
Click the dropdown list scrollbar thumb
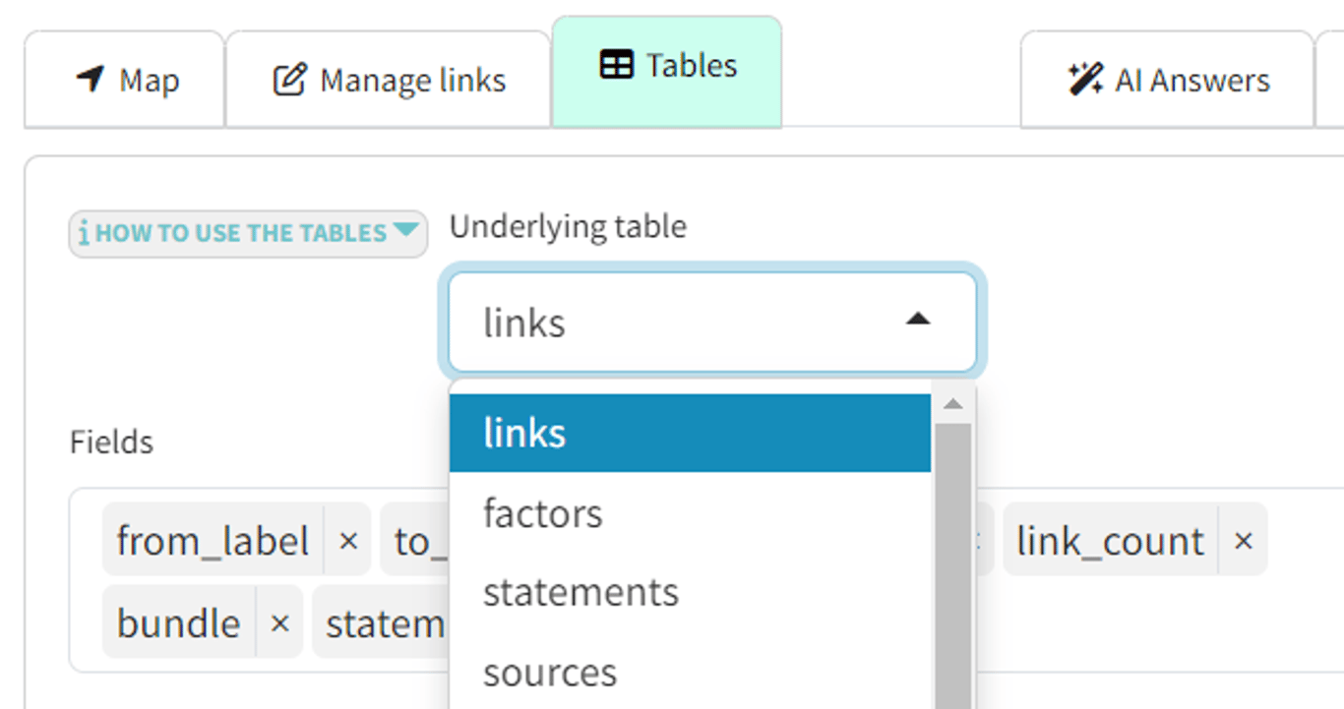(952, 565)
